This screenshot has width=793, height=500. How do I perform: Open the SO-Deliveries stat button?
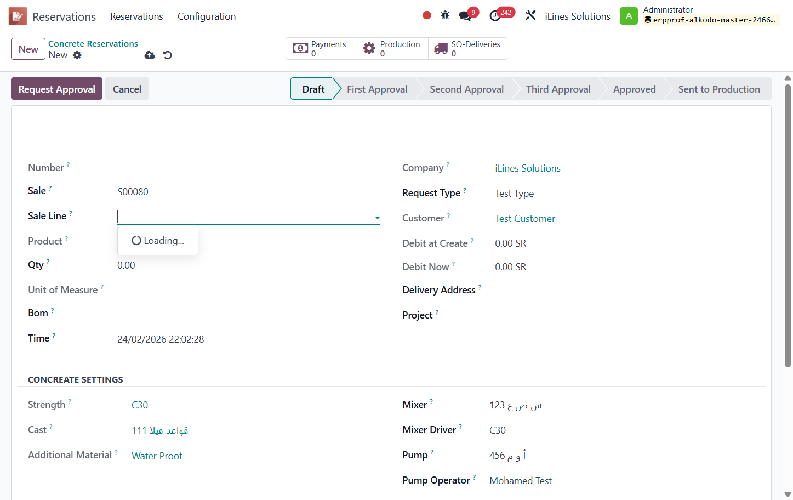[467, 48]
